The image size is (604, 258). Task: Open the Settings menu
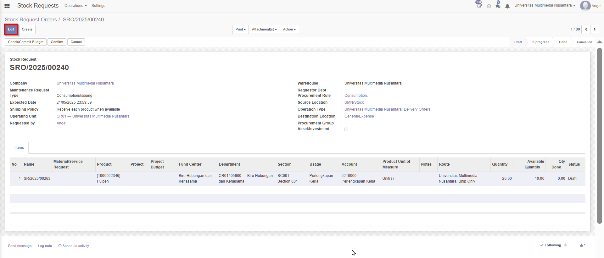(x=98, y=6)
